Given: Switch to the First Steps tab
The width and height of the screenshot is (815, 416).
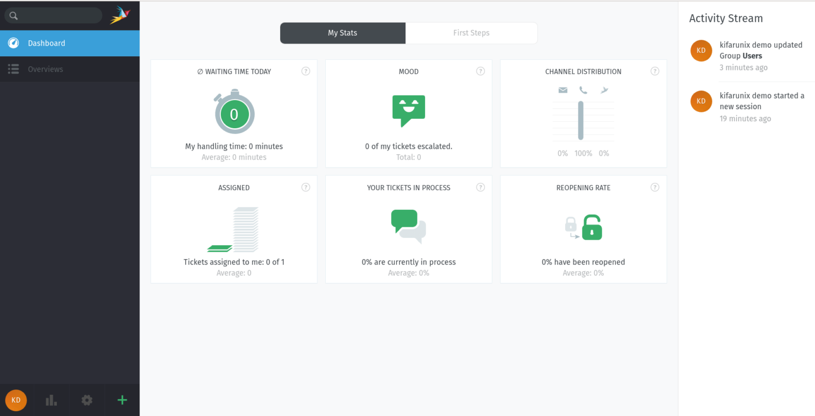Looking at the screenshot, I should [471, 33].
